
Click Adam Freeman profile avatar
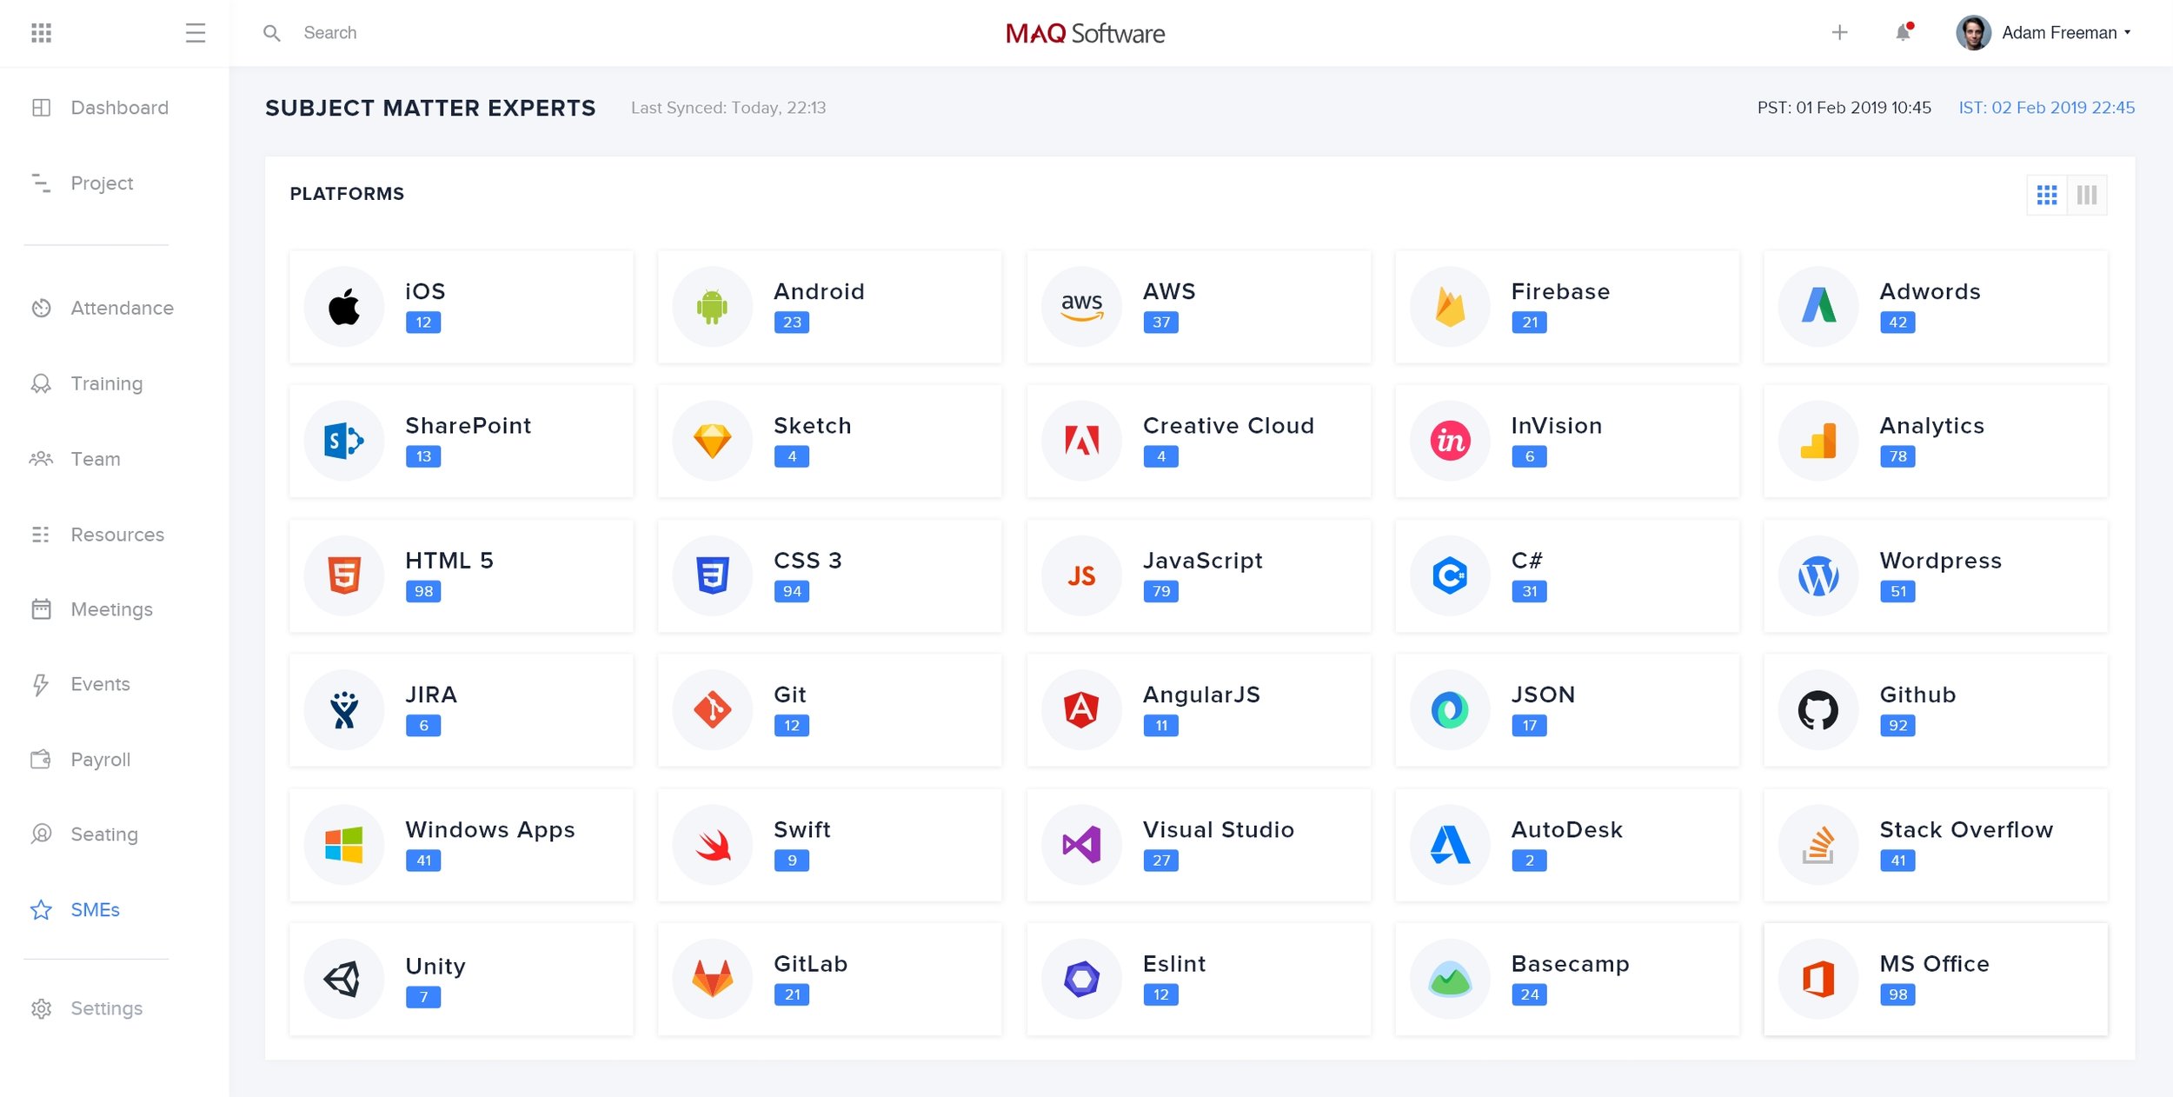coord(1973,33)
